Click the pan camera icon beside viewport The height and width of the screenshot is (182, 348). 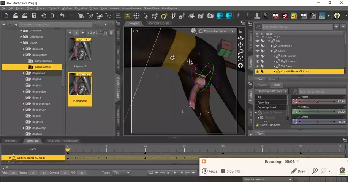point(240,45)
